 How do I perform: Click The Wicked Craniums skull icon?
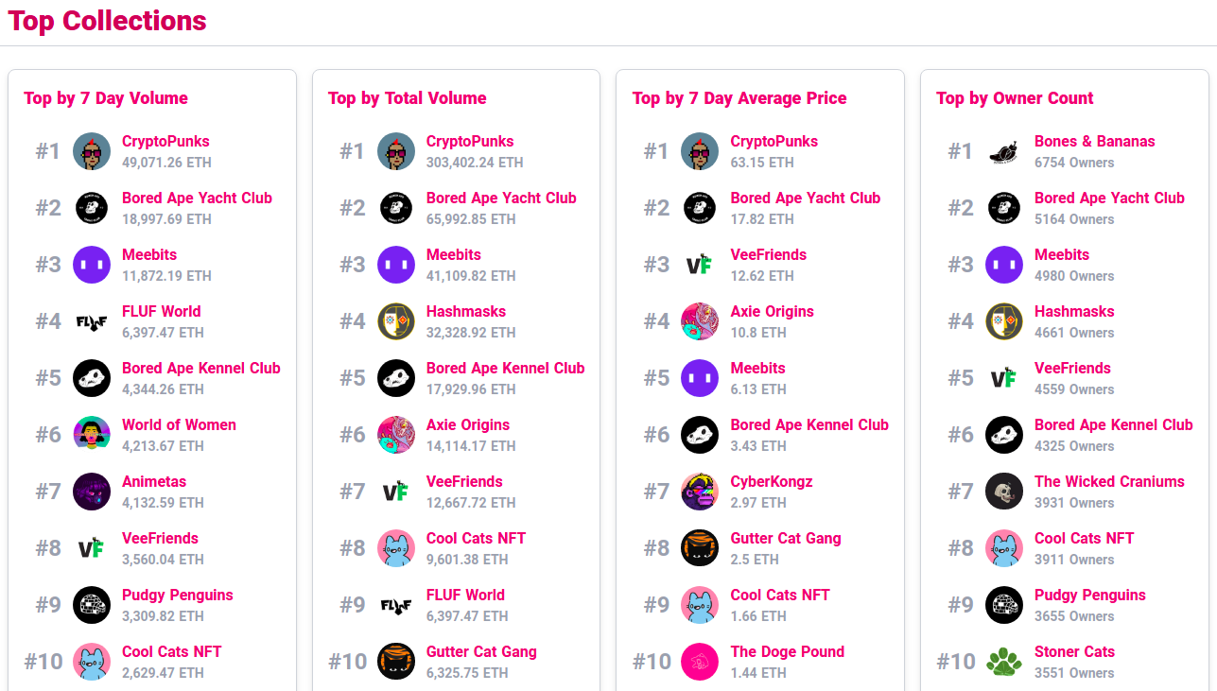[x=1004, y=492]
